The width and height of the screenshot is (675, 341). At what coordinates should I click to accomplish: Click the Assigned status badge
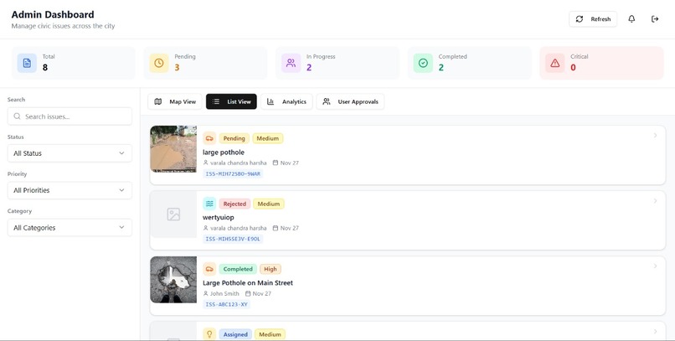pyautogui.click(x=235, y=334)
